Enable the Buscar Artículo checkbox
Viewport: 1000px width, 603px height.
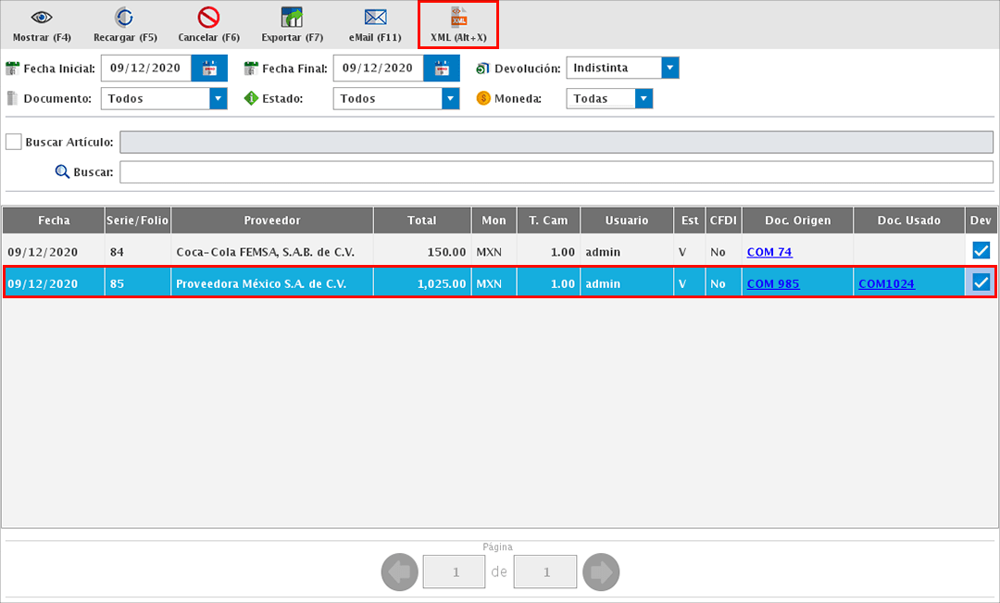(x=13, y=142)
